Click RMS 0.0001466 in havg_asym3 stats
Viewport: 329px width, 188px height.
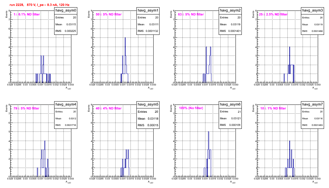(312, 31)
